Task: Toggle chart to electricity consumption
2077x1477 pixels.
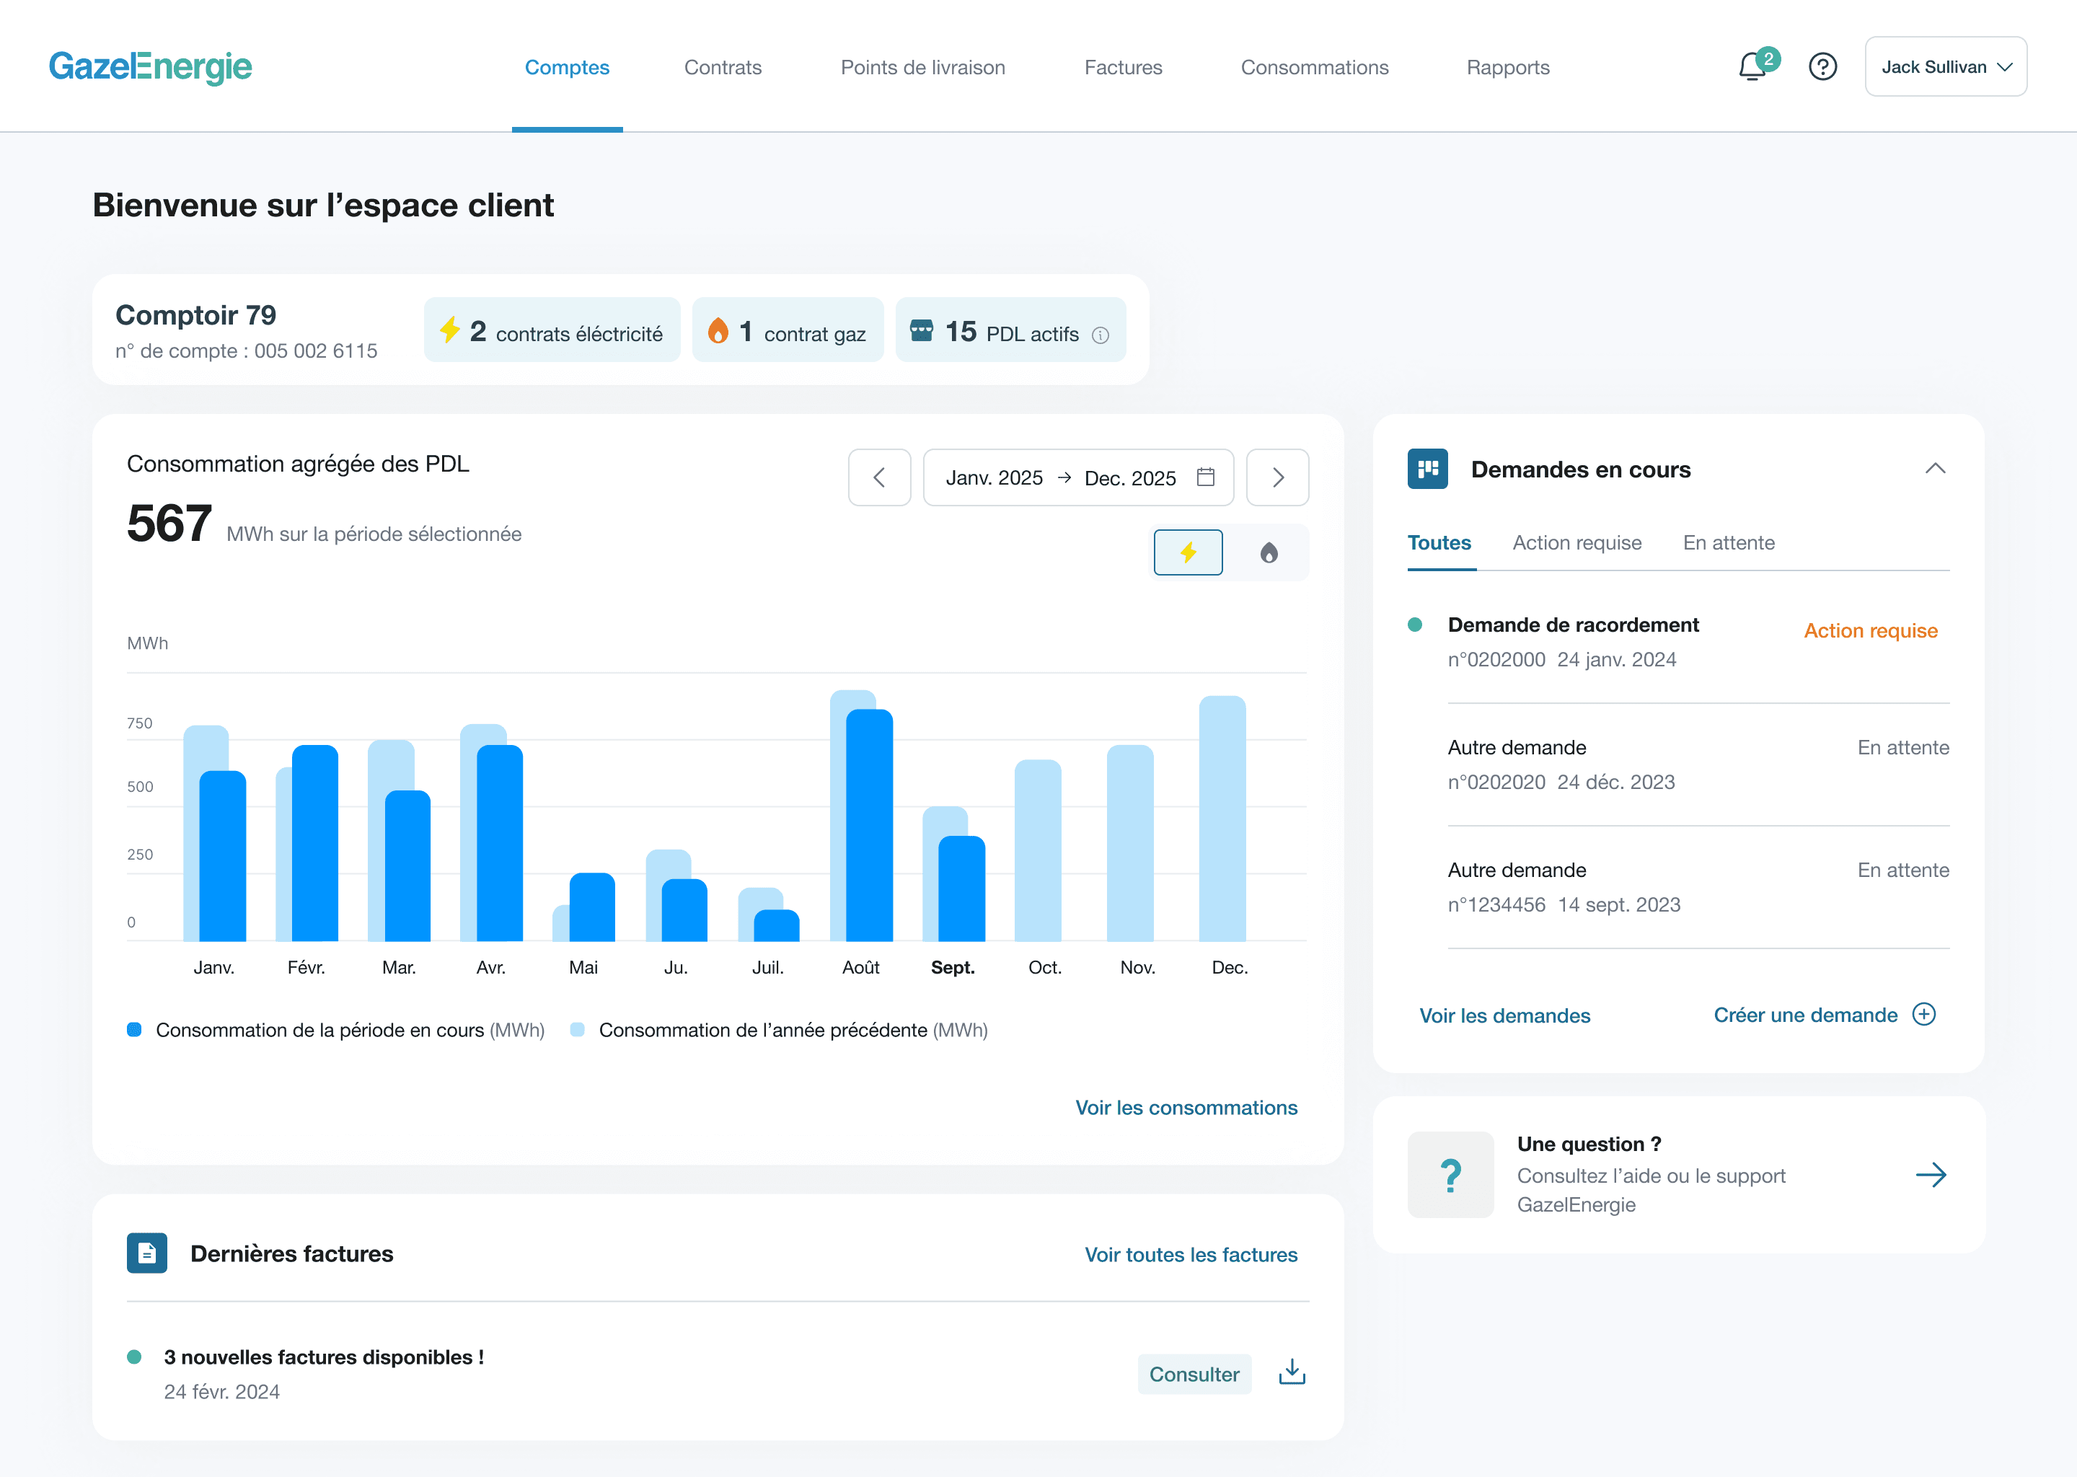Action: (1188, 552)
